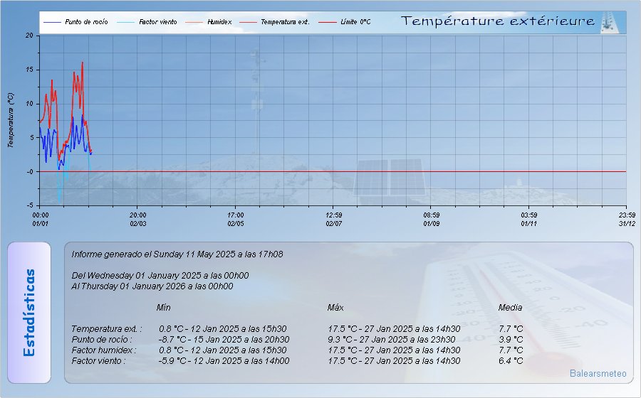Click the dark blue Punto de rocío line swatch
The width and height of the screenshot is (641, 398).
52,22
